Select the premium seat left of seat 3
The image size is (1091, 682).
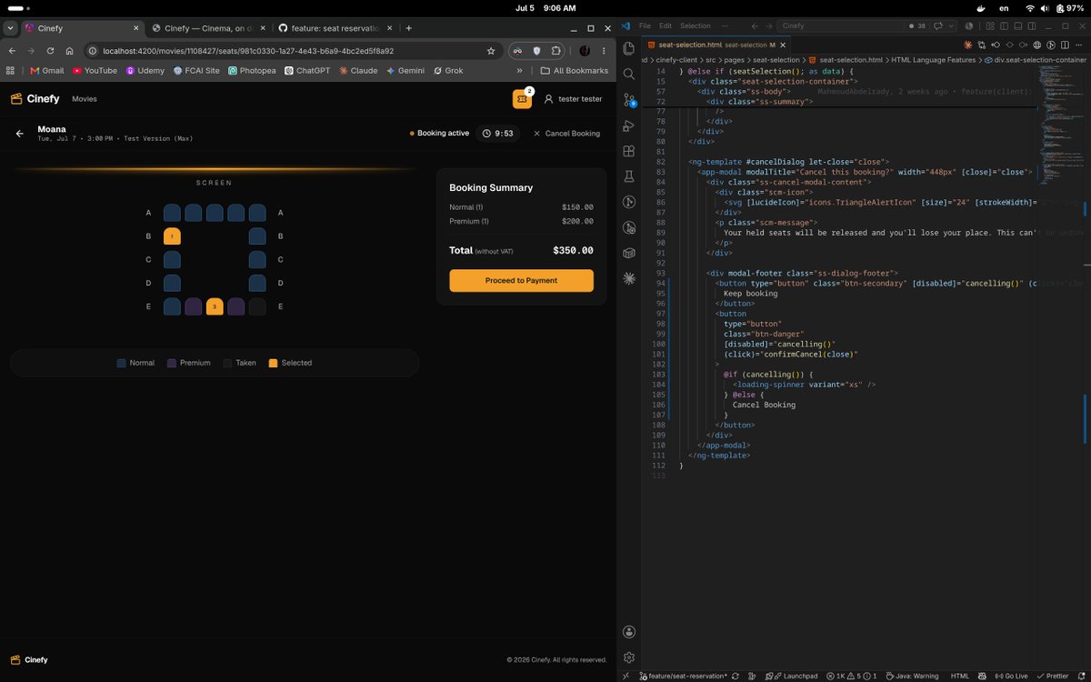point(194,306)
